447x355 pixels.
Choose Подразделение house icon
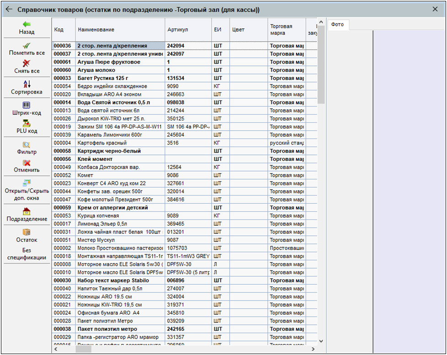pyautogui.click(x=27, y=211)
